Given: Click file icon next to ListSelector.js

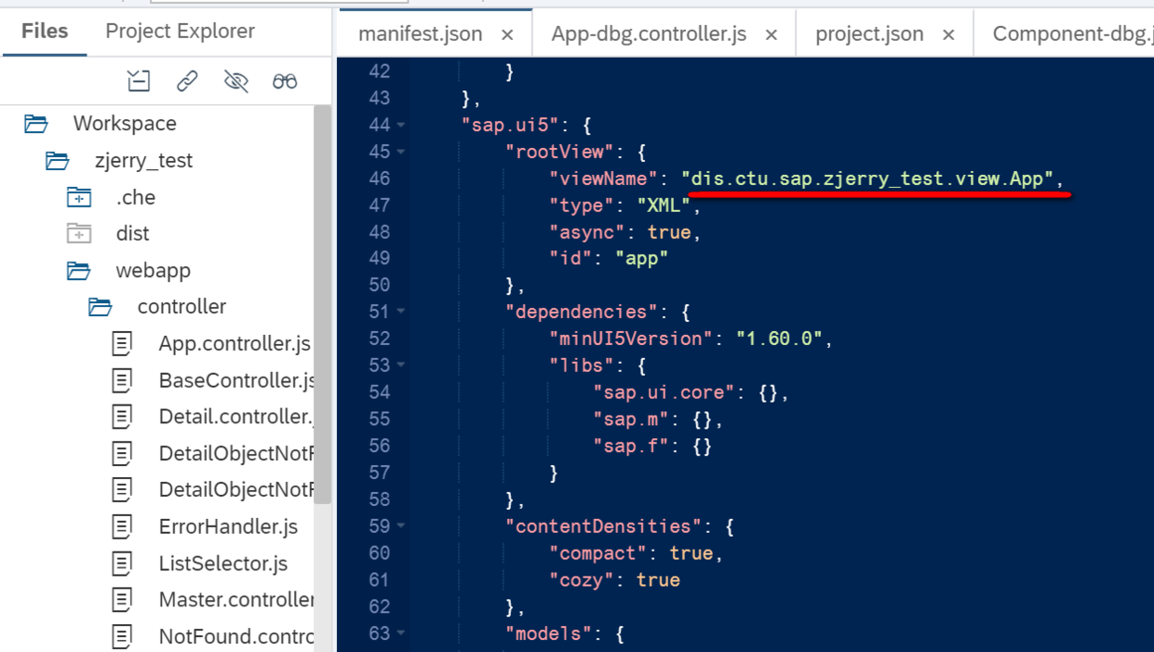Looking at the screenshot, I should pyautogui.click(x=122, y=564).
